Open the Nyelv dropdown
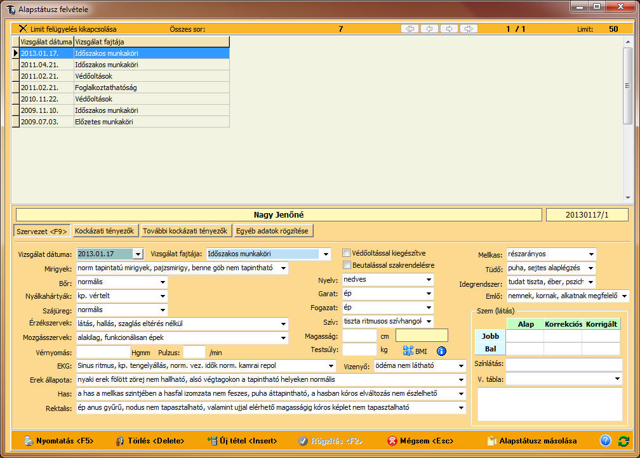Viewport: 640px width, 458px height. (429, 280)
